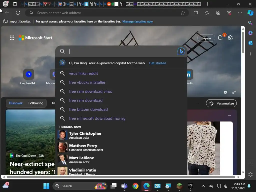
Task: Open the Settings and more ellipsis menu
Action: pyautogui.click(x=240, y=13)
